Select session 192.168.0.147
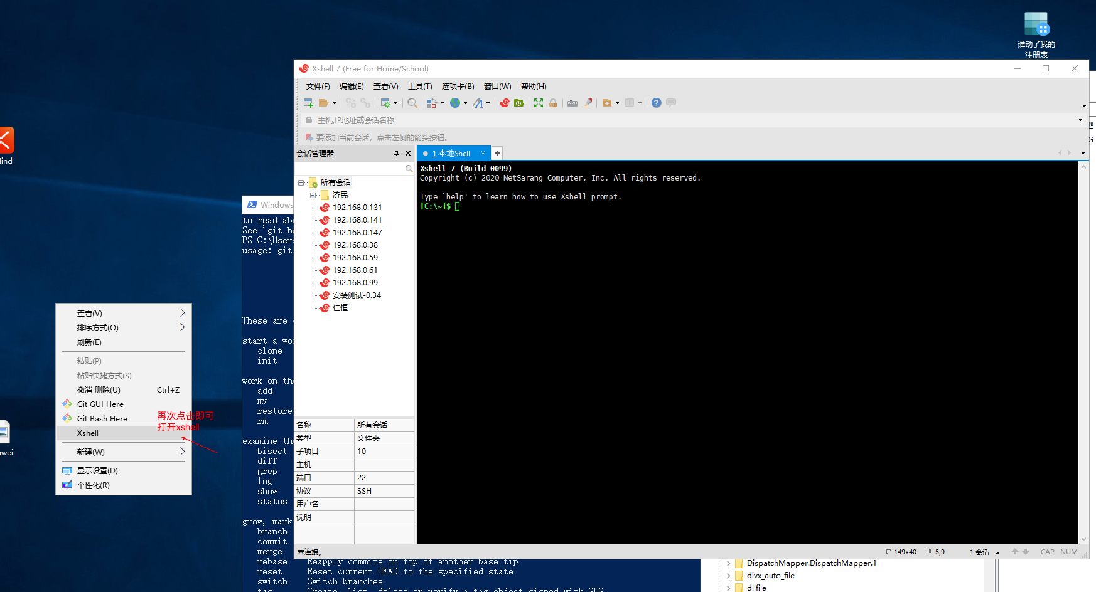The height and width of the screenshot is (592, 1096). click(x=357, y=233)
